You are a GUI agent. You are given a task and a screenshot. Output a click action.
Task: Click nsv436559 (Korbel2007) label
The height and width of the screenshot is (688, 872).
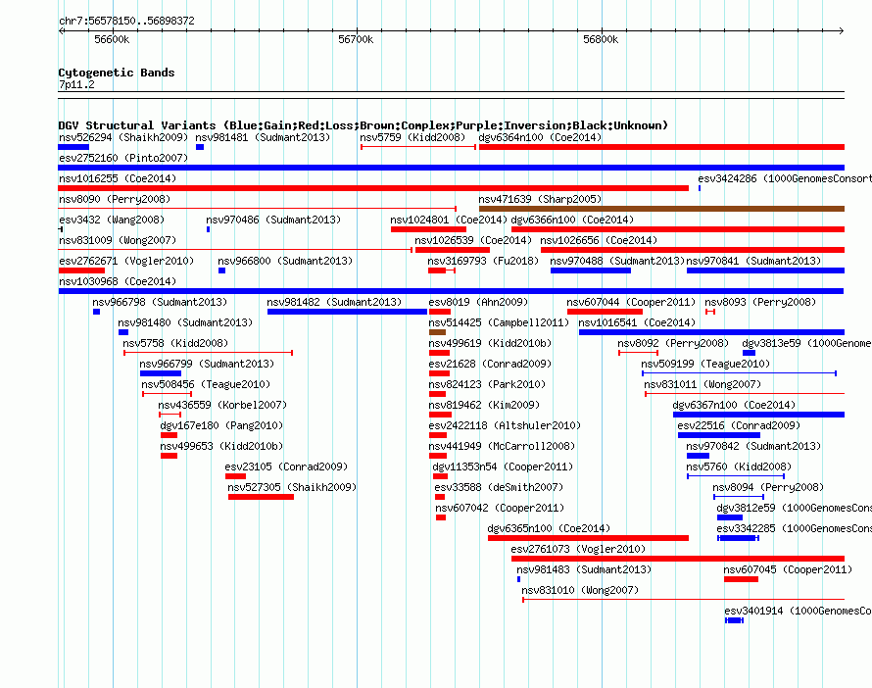[222, 405]
